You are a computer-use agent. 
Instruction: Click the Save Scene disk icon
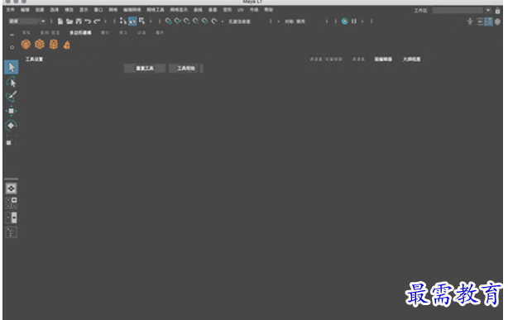point(79,21)
